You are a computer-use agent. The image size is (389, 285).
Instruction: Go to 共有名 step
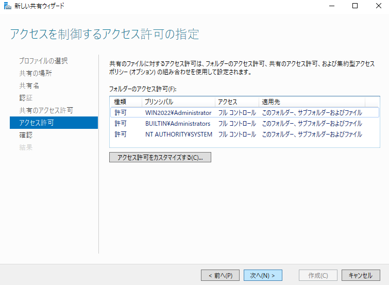click(29, 86)
